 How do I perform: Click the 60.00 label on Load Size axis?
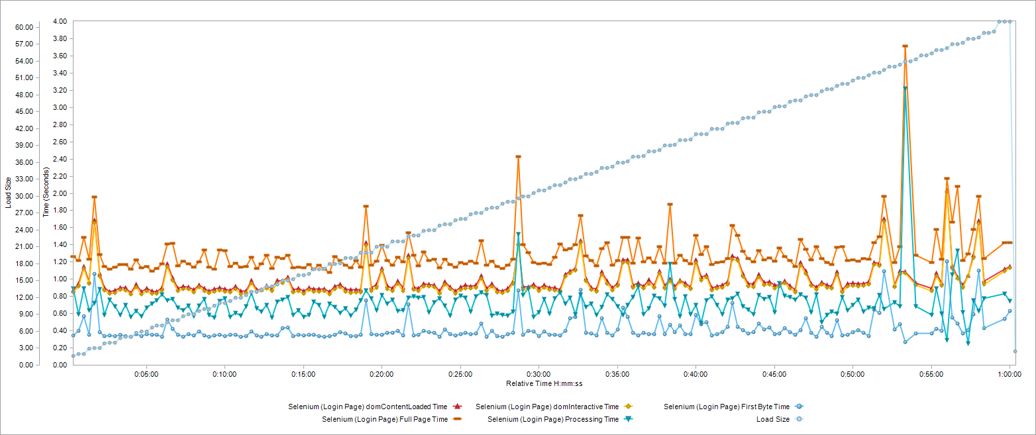[24, 27]
